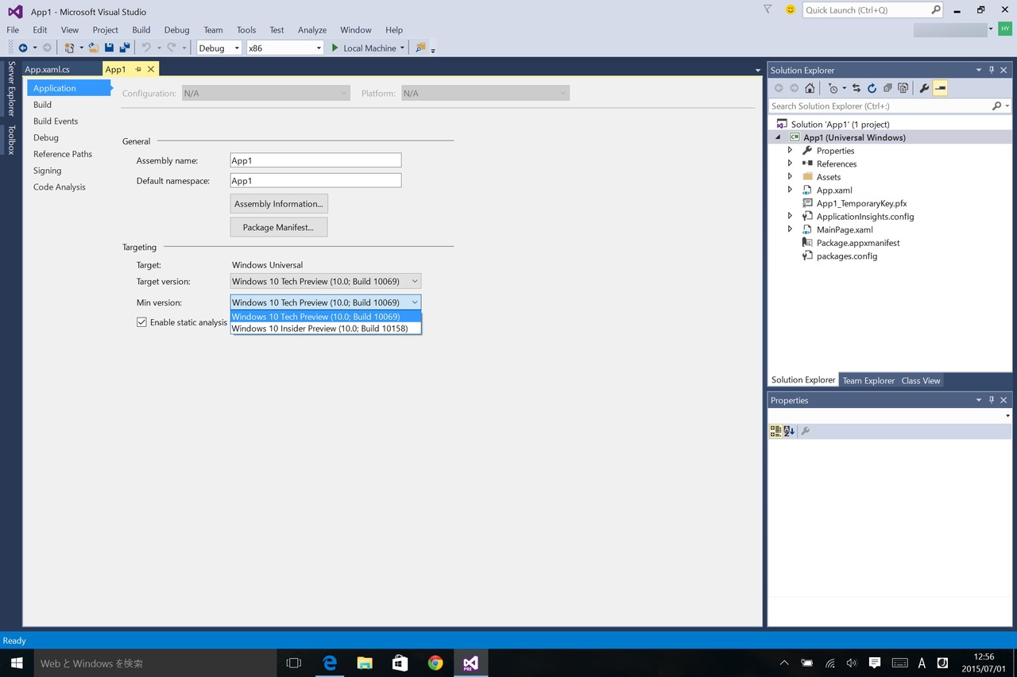Select Package.appxmanifest in Solution Explorer

click(x=858, y=243)
